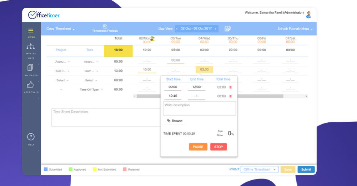Click the Task column header
This screenshot has height=186, width=357.
(x=90, y=50)
